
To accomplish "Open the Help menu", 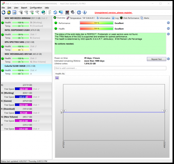I will pyautogui.click(x=47, y=8).
